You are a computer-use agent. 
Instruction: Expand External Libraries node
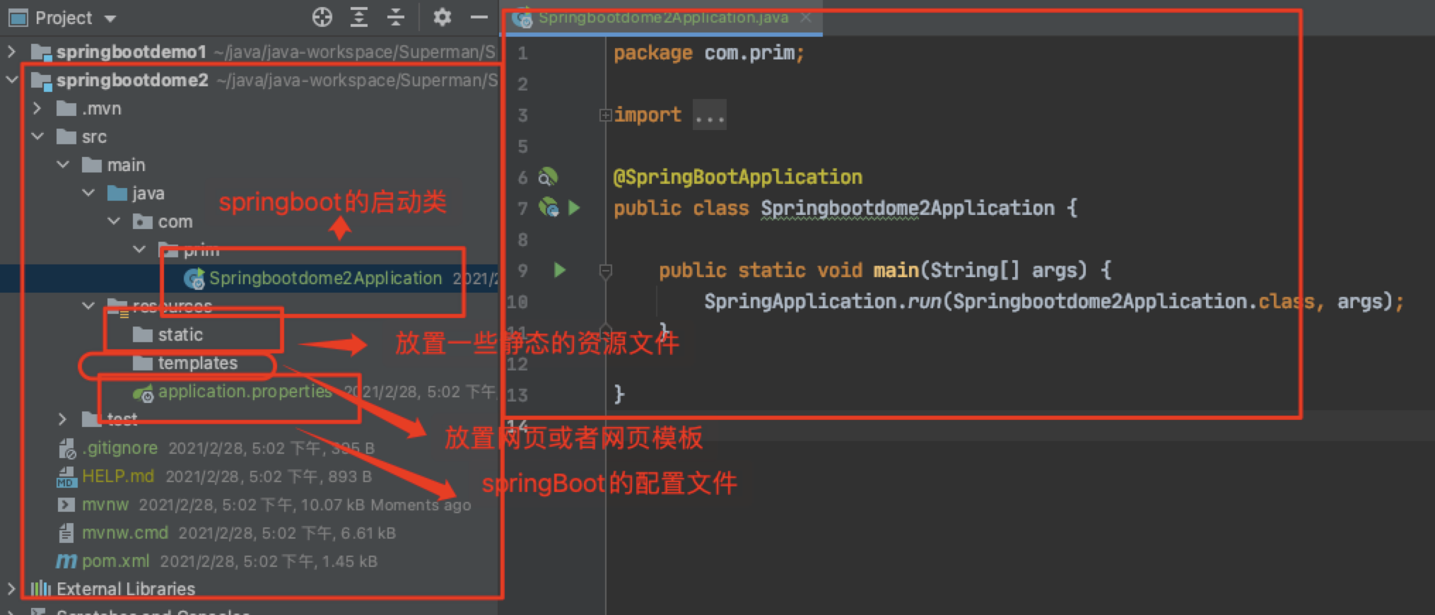[x=11, y=589]
